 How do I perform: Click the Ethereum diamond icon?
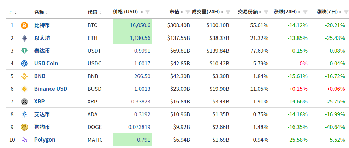click(24, 38)
